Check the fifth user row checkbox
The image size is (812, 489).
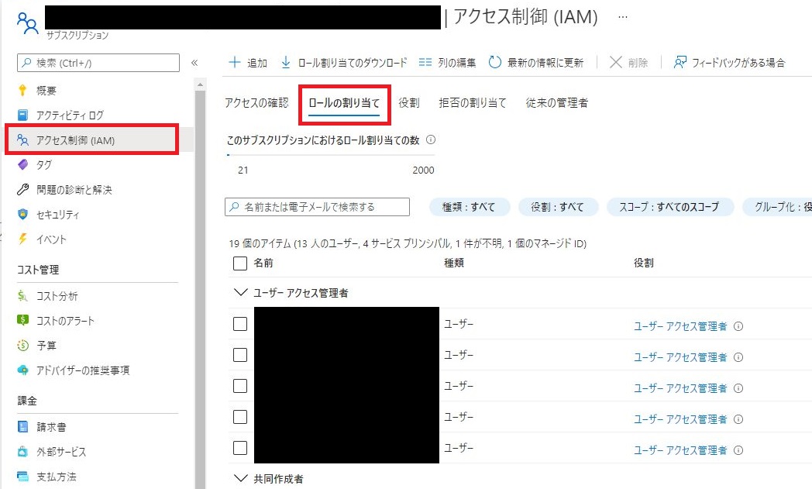tap(239, 448)
